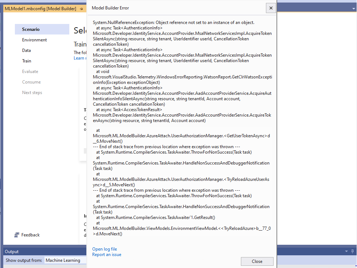Pin the MLModel1.mbconfig tab
357x268 pixels.
[x=82, y=9]
